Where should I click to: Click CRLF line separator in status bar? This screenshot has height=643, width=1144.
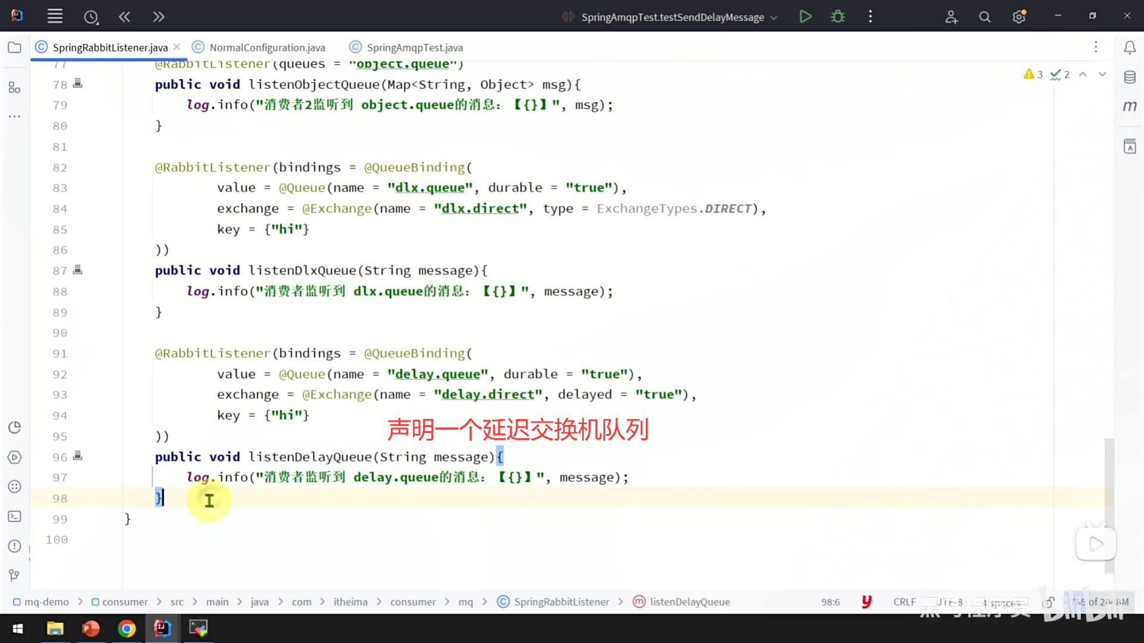[x=904, y=602]
